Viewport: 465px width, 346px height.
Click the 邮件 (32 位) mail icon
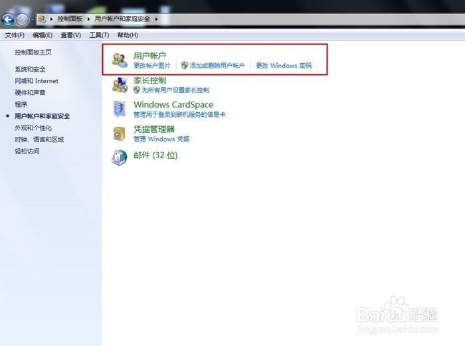[120, 157]
